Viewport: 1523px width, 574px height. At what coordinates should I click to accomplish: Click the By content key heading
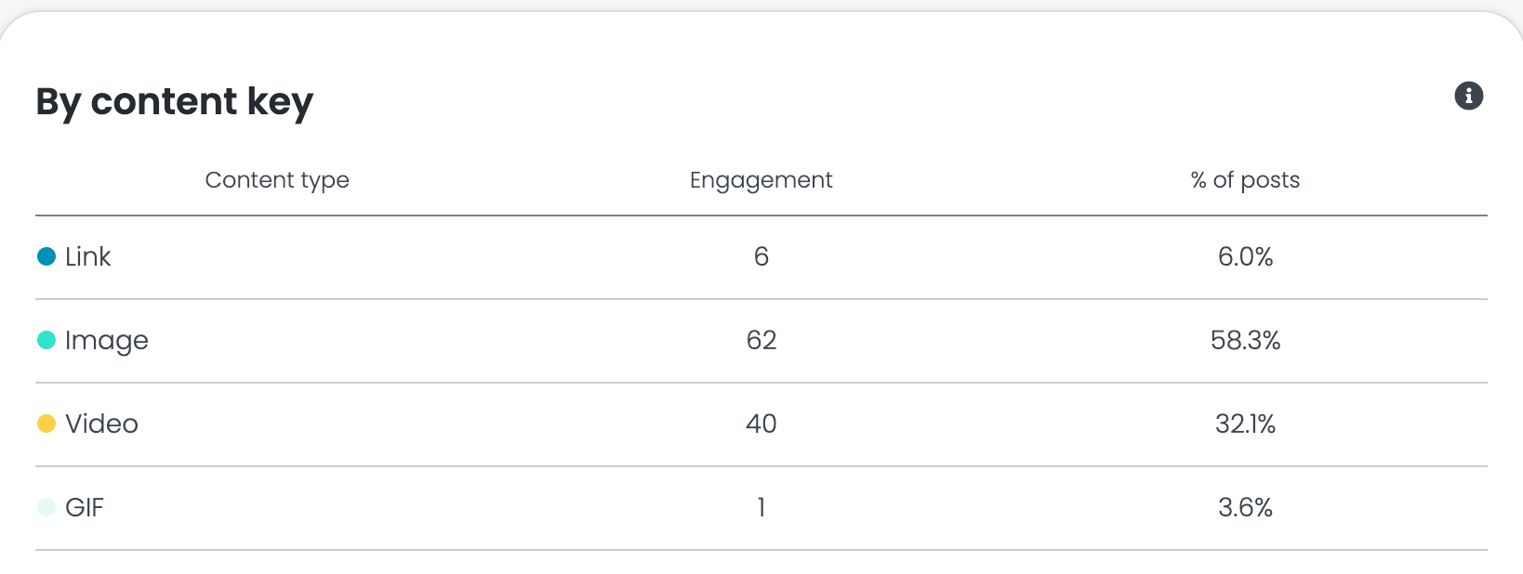tap(175, 102)
